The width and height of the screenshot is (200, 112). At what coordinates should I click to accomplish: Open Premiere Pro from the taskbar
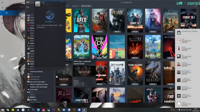54,110
